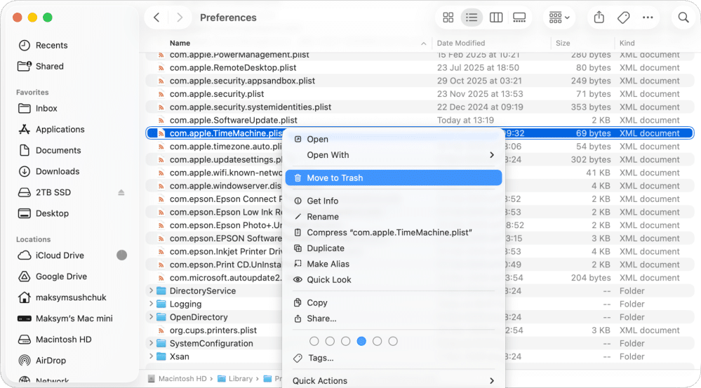
Task: Select com.apple.security.plist file
Action: click(x=420, y=94)
